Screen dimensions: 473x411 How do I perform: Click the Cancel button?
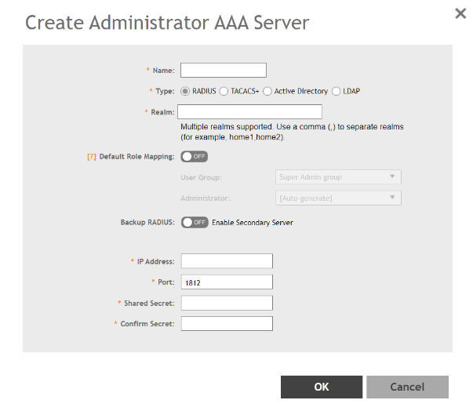[x=407, y=387]
